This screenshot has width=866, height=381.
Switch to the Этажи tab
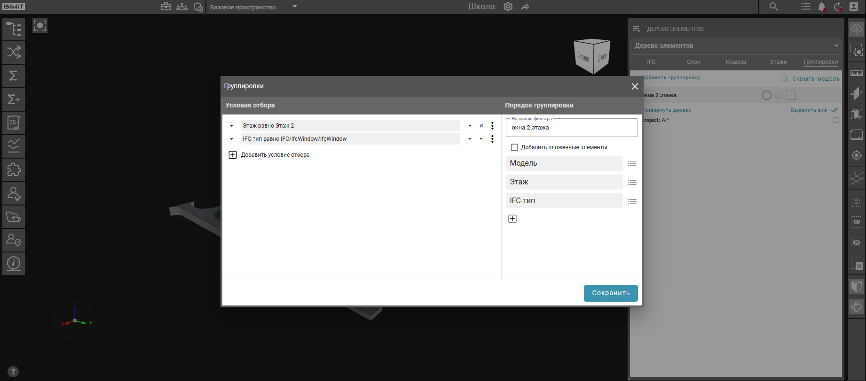pos(778,62)
